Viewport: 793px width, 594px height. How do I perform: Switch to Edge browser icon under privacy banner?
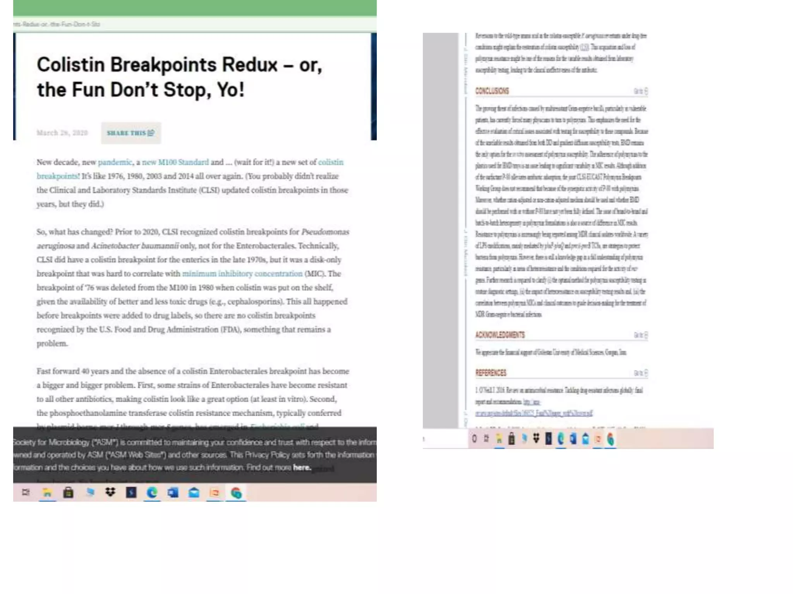(x=152, y=492)
